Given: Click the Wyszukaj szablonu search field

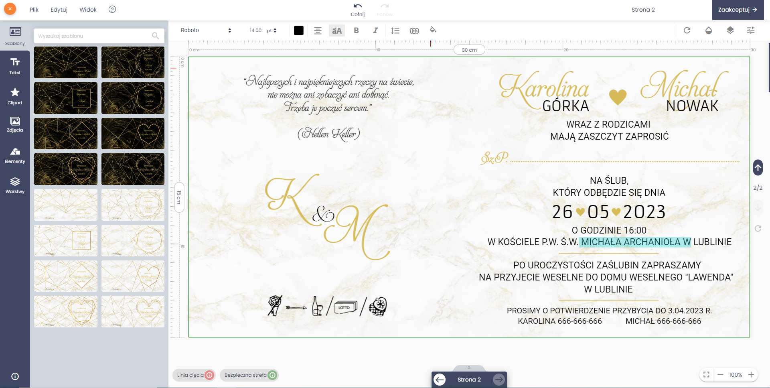Looking at the screenshot, I should (x=99, y=36).
